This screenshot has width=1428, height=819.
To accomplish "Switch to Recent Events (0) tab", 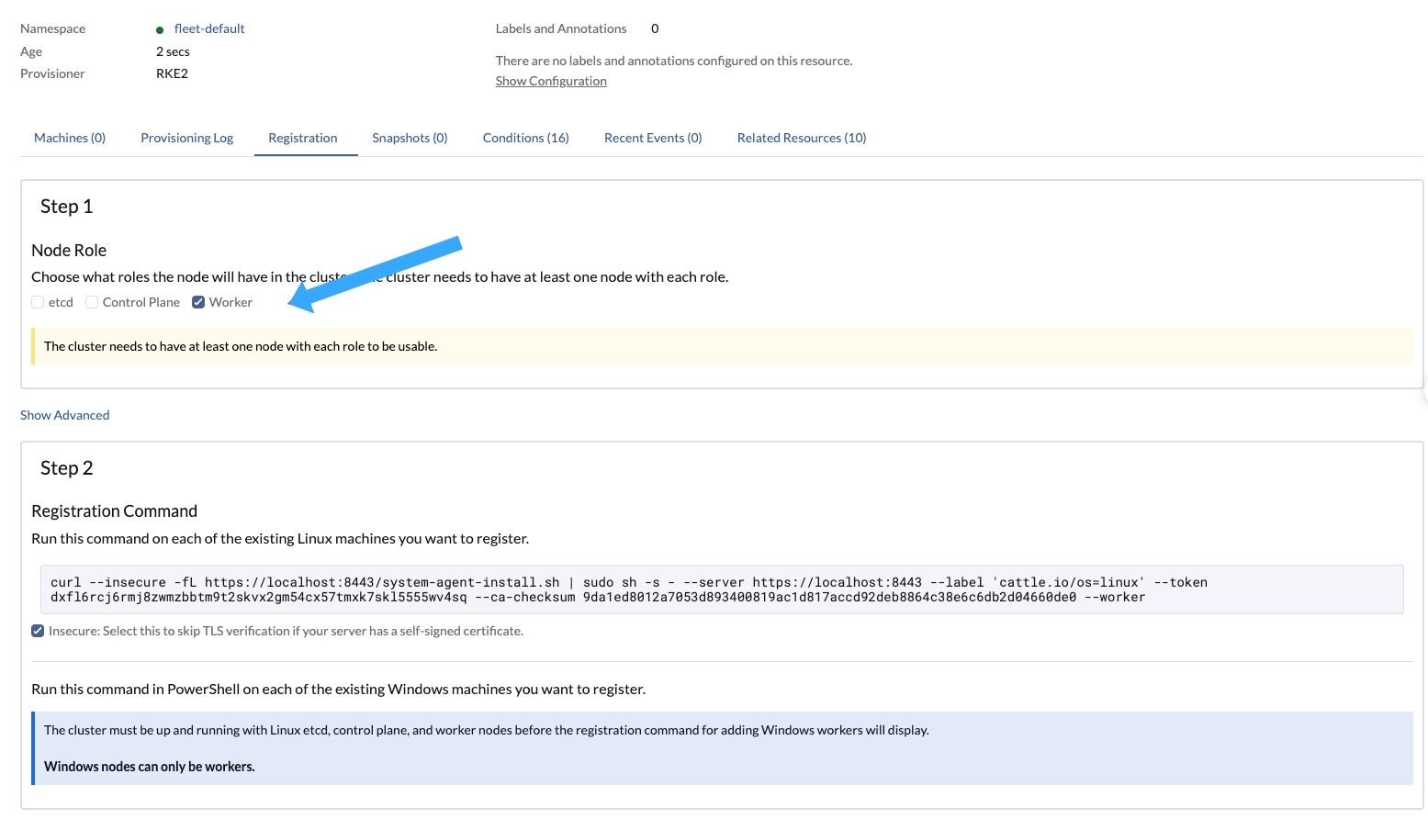I will 653,137.
